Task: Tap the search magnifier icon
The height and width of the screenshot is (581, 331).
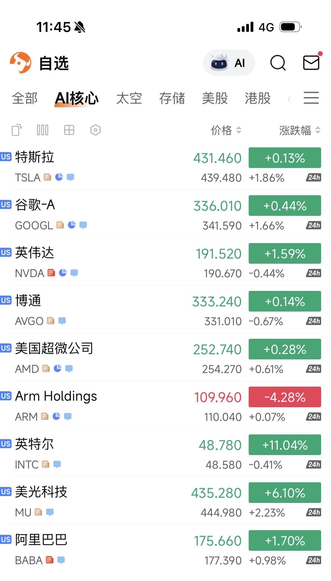Action: [x=278, y=63]
